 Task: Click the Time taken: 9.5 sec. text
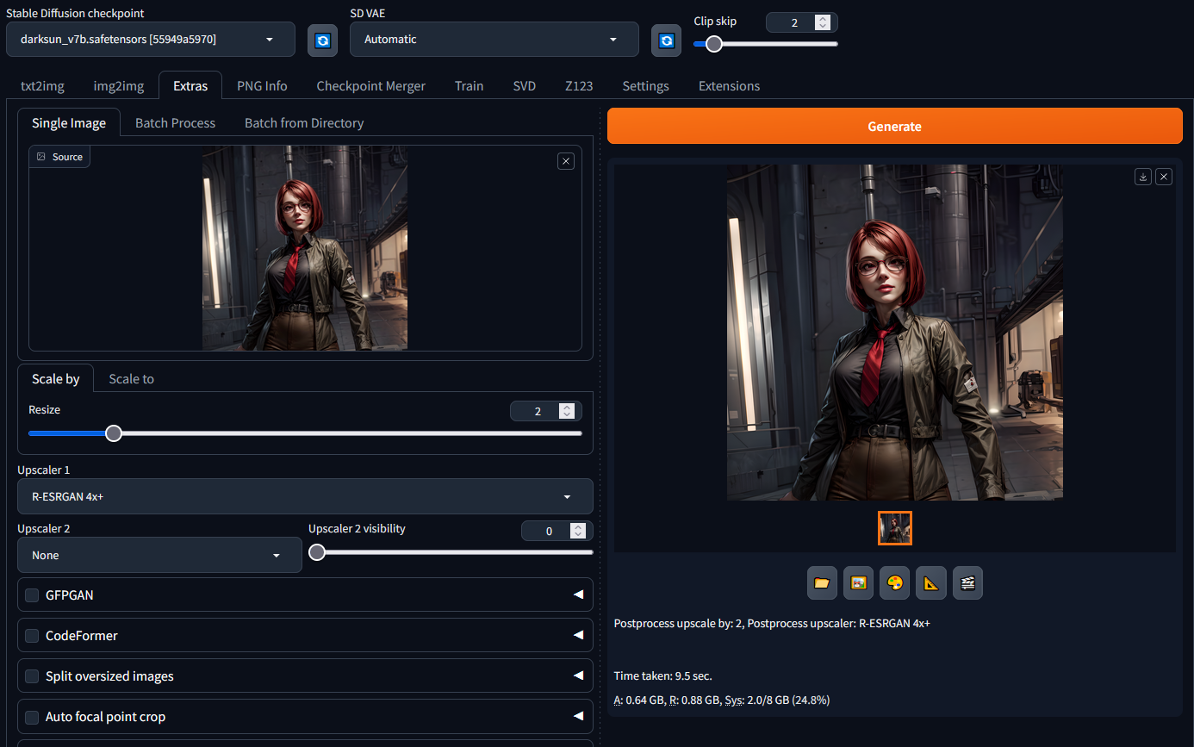pyautogui.click(x=663, y=675)
